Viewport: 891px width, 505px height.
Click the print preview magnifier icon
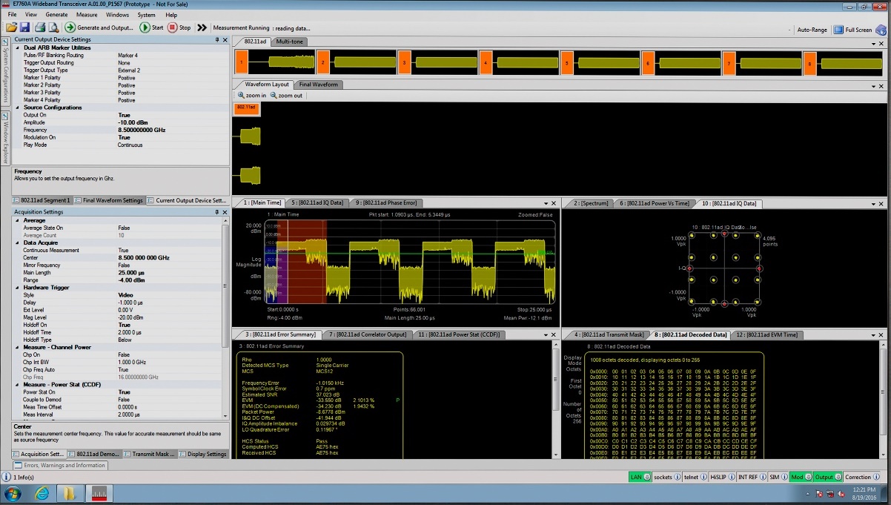tap(53, 27)
